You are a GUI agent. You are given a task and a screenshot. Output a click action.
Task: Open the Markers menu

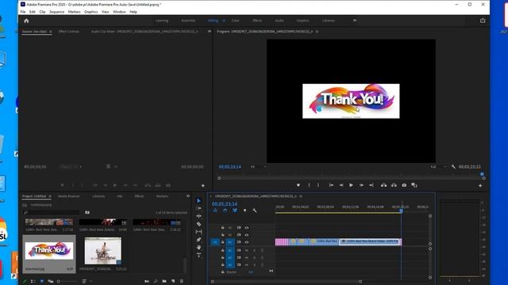[74, 12]
